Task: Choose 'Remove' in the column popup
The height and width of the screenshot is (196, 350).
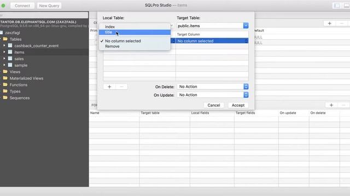Action: pyautogui.click(x=135, y=46)
